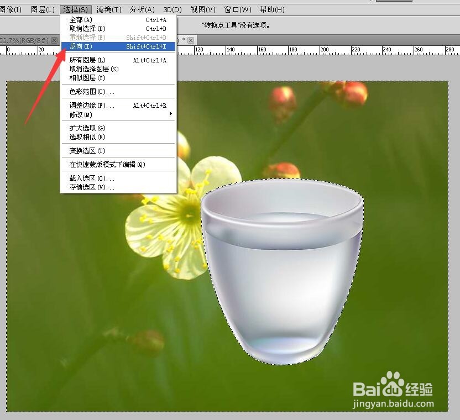Open the 滤镜(T) menu
Image resolution: width=460 pixels, height=420 pixels.
point(109,10)
